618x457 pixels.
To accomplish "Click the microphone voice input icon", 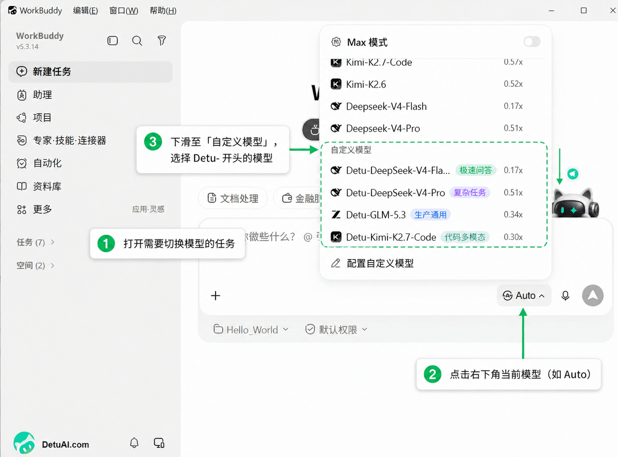I will pyautogui.click(x=565, y=295).
